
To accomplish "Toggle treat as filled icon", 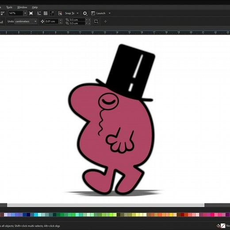I will (96, 21).
